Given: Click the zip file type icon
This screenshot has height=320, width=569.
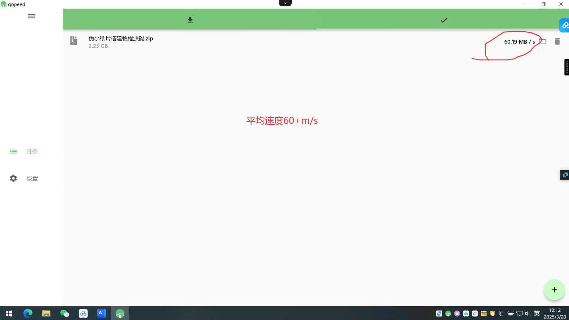Looking at the screenshot, I should click(74, 41).
